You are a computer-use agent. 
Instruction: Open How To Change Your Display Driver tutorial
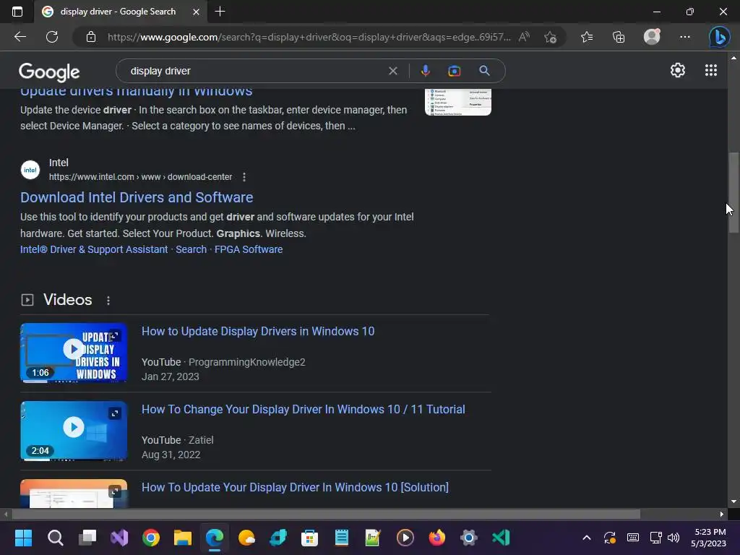(x=303, y=409)
